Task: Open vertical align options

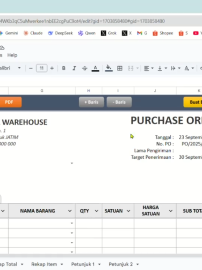Action: pyautogui.click(x=162, y=69)
